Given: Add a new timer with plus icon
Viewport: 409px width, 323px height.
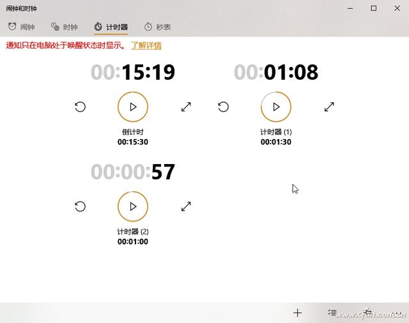Looking at the screenshot, I should [297, 313].
